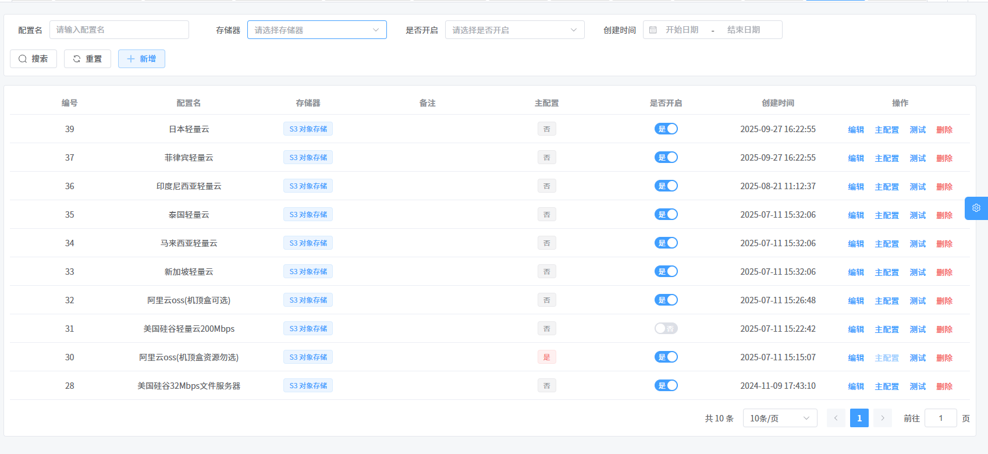Image resolution: width=988 pixels, height=454 pixels.
Task: Click the 美国硅谷32Mbps文件服务器 name cell
Action: click(x=189, y=385)
